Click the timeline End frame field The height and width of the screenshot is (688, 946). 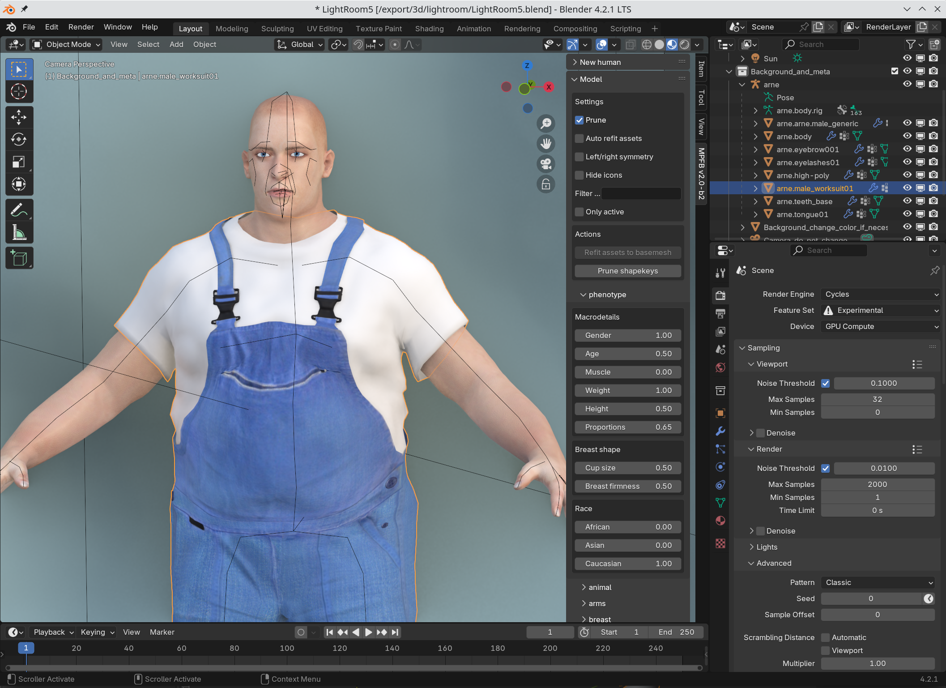676,632
